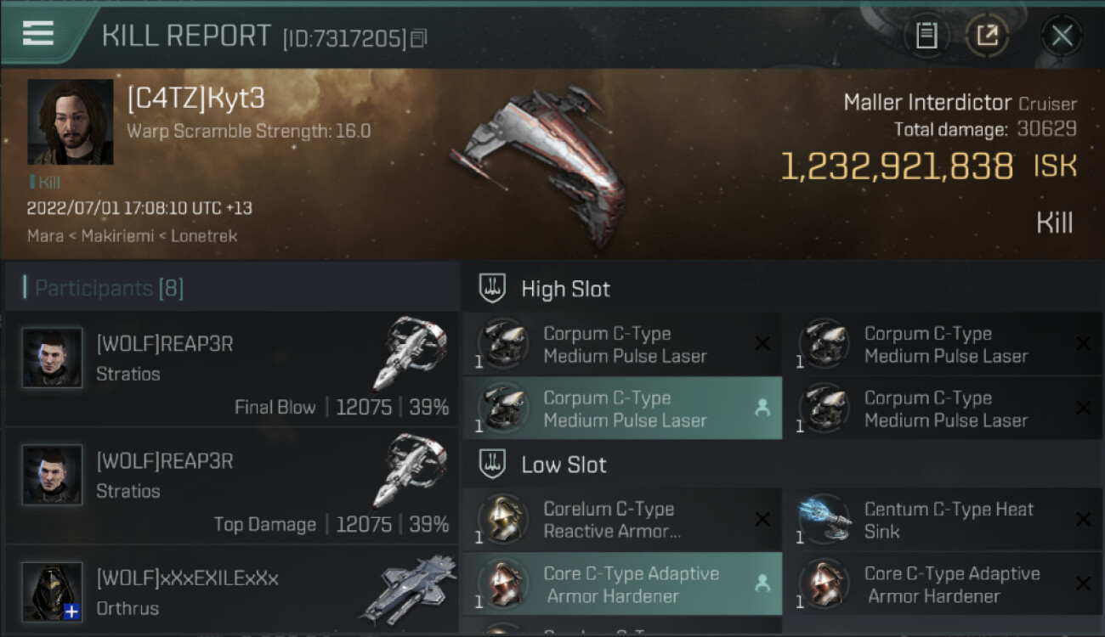Click the Orthrus ship icon
1105x637 pixels.
pos(408,589)
